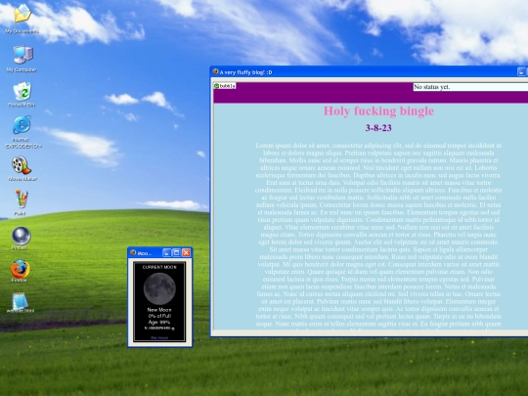Minimize the Moon window
The image size is (528, 396).
166,252
